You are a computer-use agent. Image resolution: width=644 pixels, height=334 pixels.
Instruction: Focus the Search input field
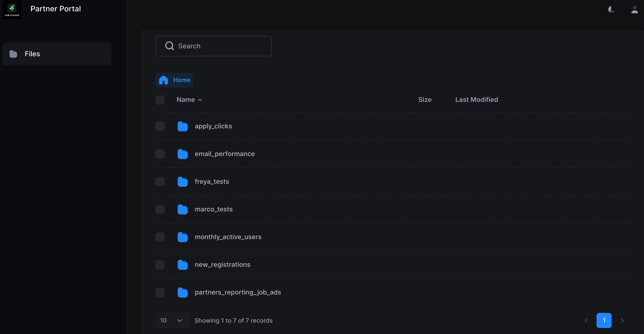220,46
